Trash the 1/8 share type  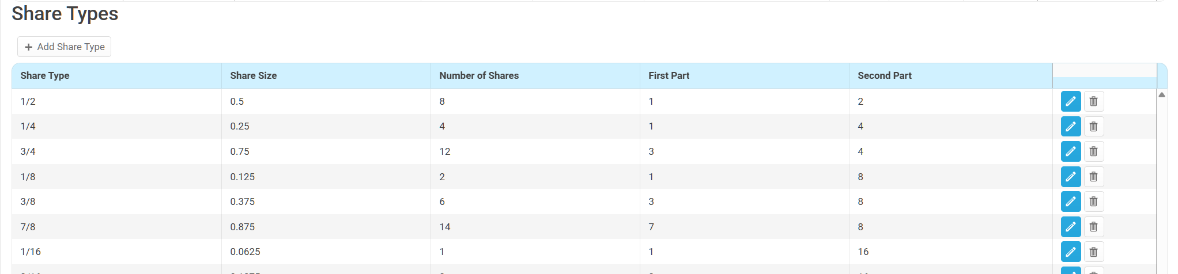click(x=1093, y=177)
